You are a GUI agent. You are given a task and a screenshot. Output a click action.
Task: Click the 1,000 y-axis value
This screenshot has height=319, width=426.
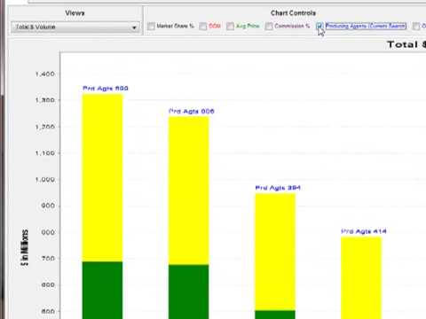click(x=45, y=180)
